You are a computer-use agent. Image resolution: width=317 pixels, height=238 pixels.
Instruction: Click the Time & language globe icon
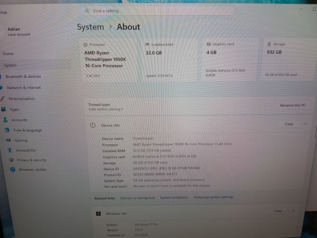(7, 130)
